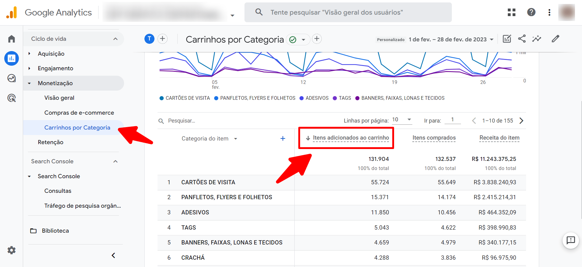Add a new comparison with plus button
The height and width of the screenshot is (267, 582).
coord(162,39)
